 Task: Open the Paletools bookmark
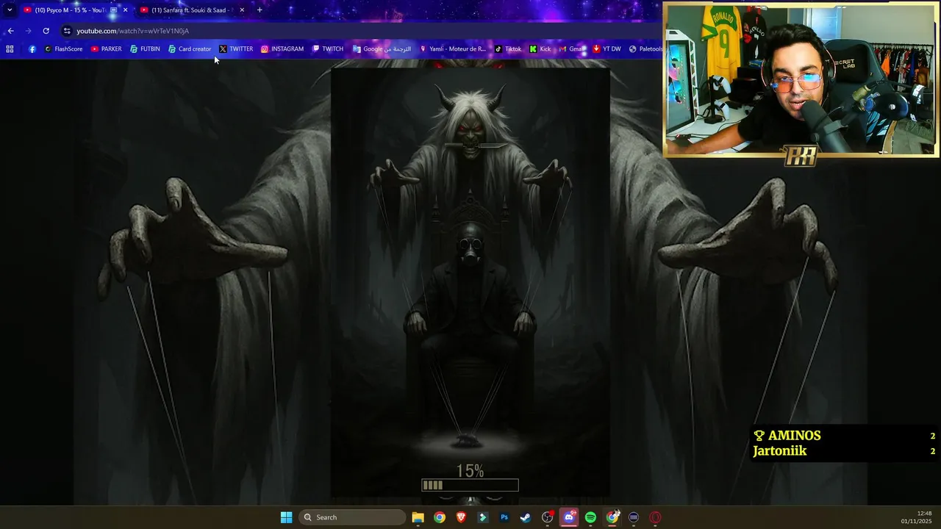[645, 49]
